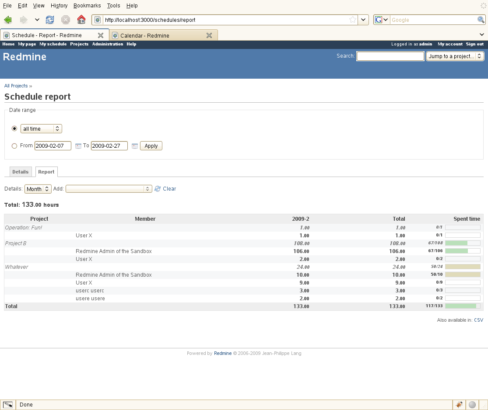The width and height of the screenshot is (488, 410).
Task: Click the site identity icon in address bar
Action: [98, 20]
